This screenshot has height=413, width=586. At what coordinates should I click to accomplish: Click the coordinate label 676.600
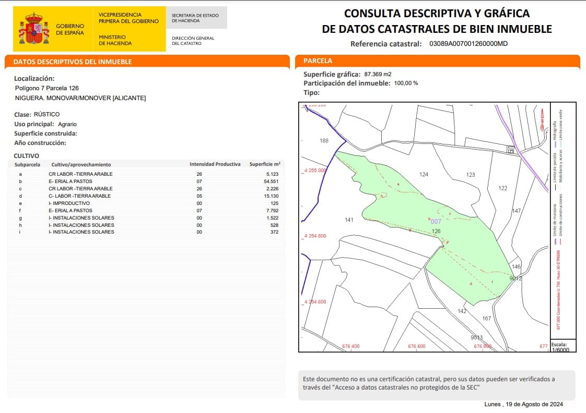tap(416, 345)
